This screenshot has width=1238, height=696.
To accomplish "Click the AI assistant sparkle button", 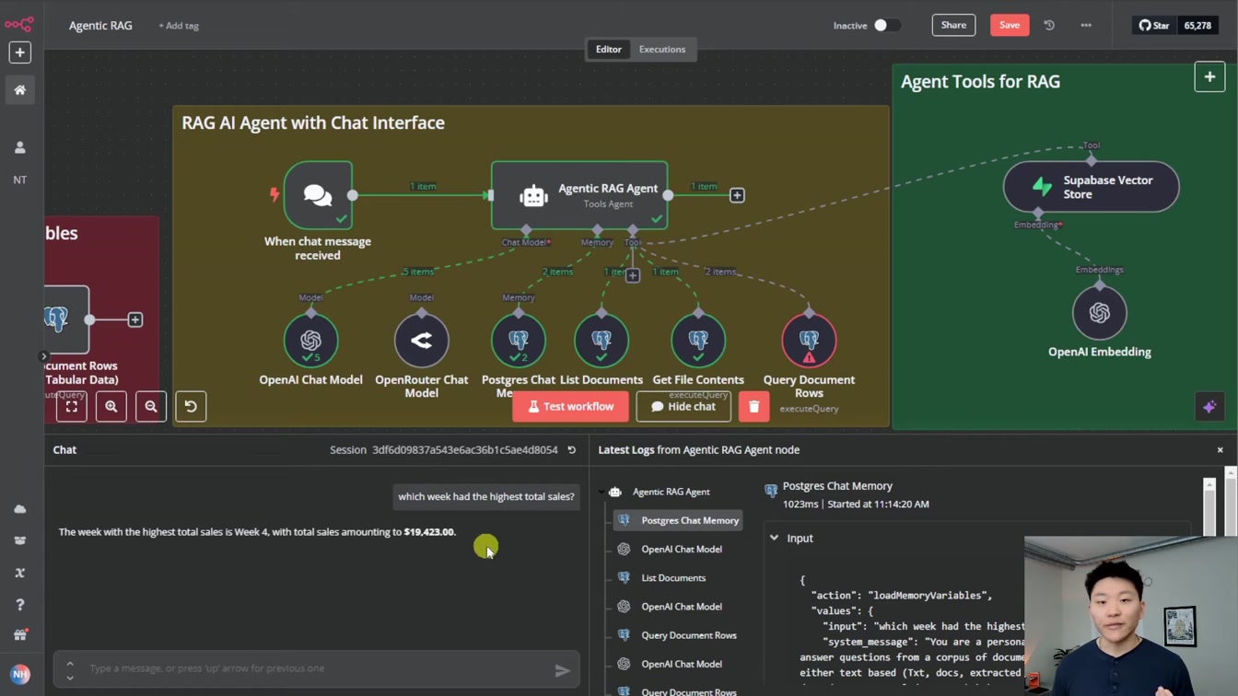I will point(1209,407).
